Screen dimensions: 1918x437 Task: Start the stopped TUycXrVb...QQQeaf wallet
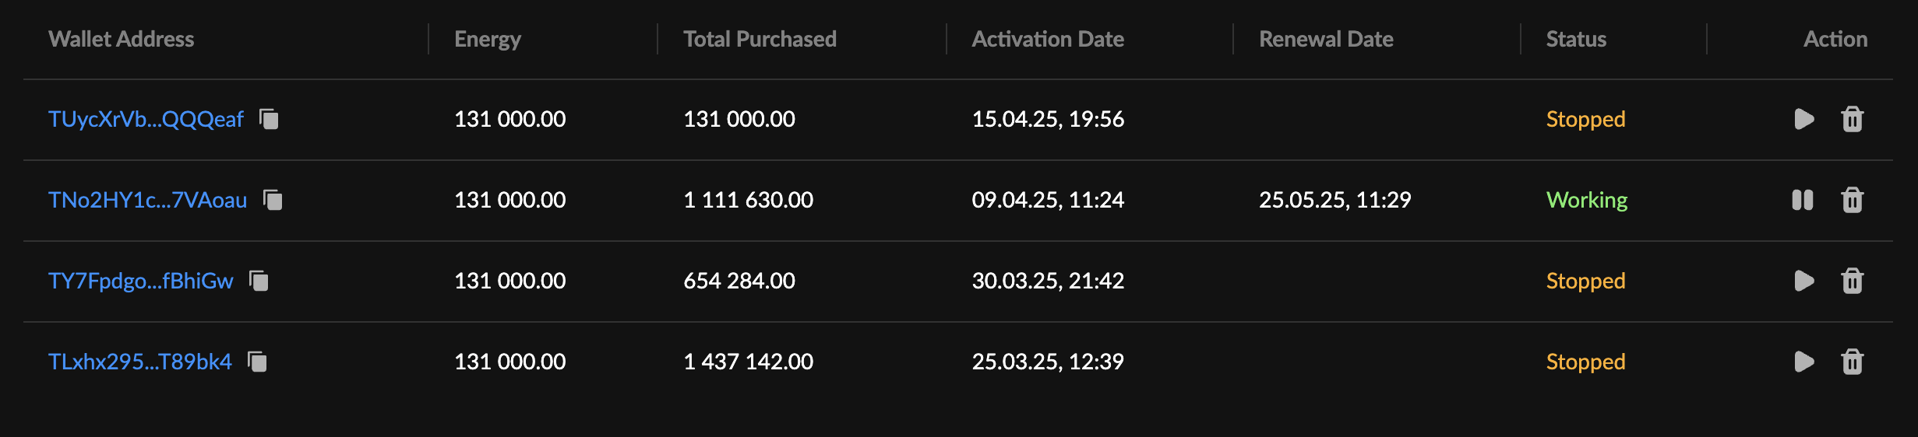tap(1804, 119)
